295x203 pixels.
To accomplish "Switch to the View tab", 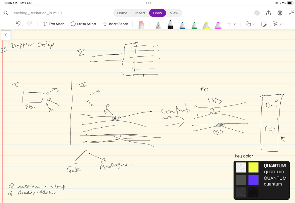I will pyautogui.click(x=174, y=13).
